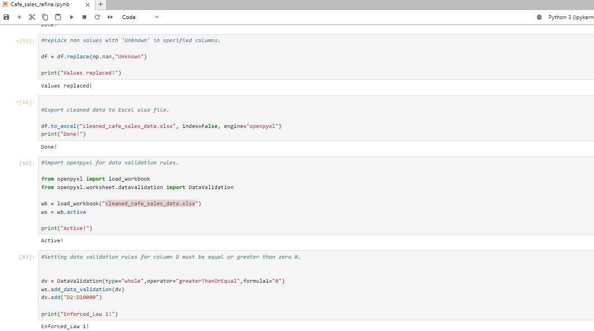The image size is (594, 331).
Task: Click the 'Active!' output text
Action: (x=52, y=241)
